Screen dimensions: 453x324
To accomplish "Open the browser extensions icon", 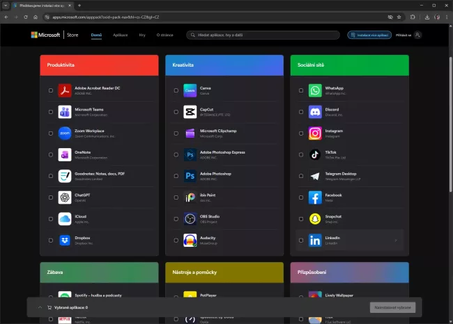I will coord(413,17).
